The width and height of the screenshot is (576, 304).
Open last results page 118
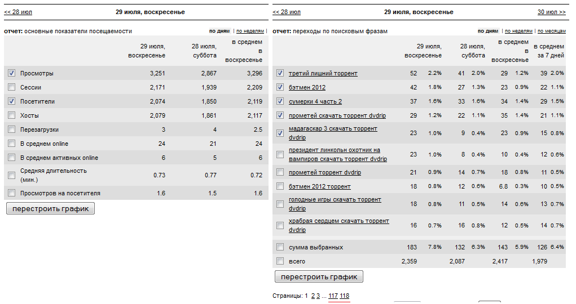tap(345, 296)
